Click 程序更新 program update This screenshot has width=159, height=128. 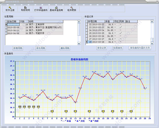pyautogui.click(x=72, y=9)
